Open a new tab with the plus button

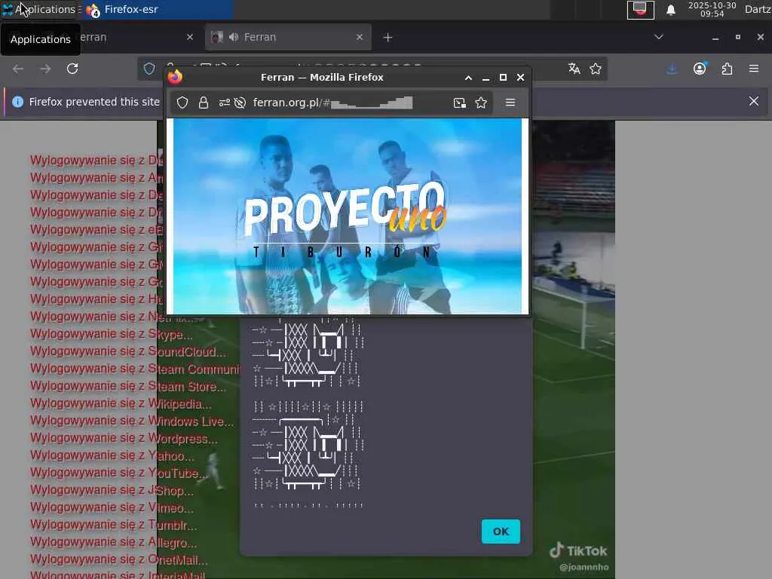click(388, 38)
